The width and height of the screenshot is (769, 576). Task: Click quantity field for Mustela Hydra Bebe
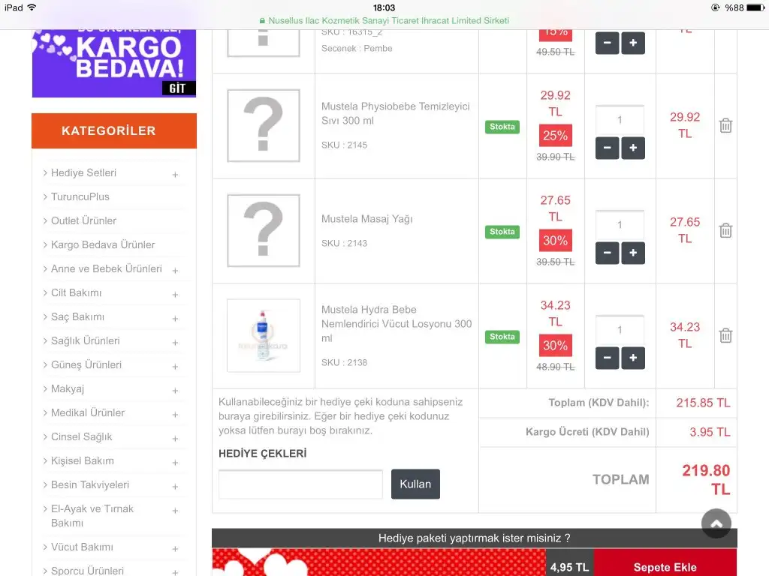tap(620, 330)
